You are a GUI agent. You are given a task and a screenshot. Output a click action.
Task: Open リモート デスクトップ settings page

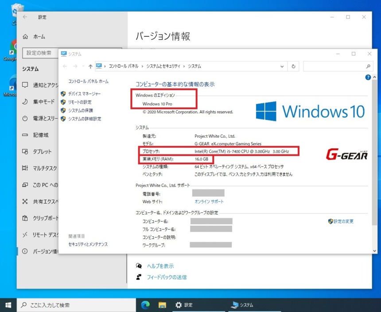[x=40, y=235]
